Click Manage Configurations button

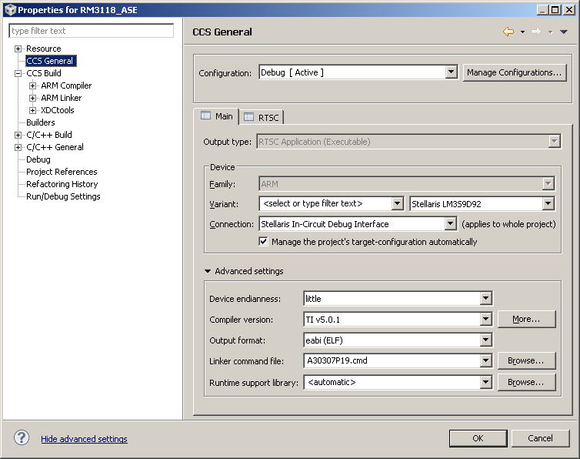coord(515,72)
